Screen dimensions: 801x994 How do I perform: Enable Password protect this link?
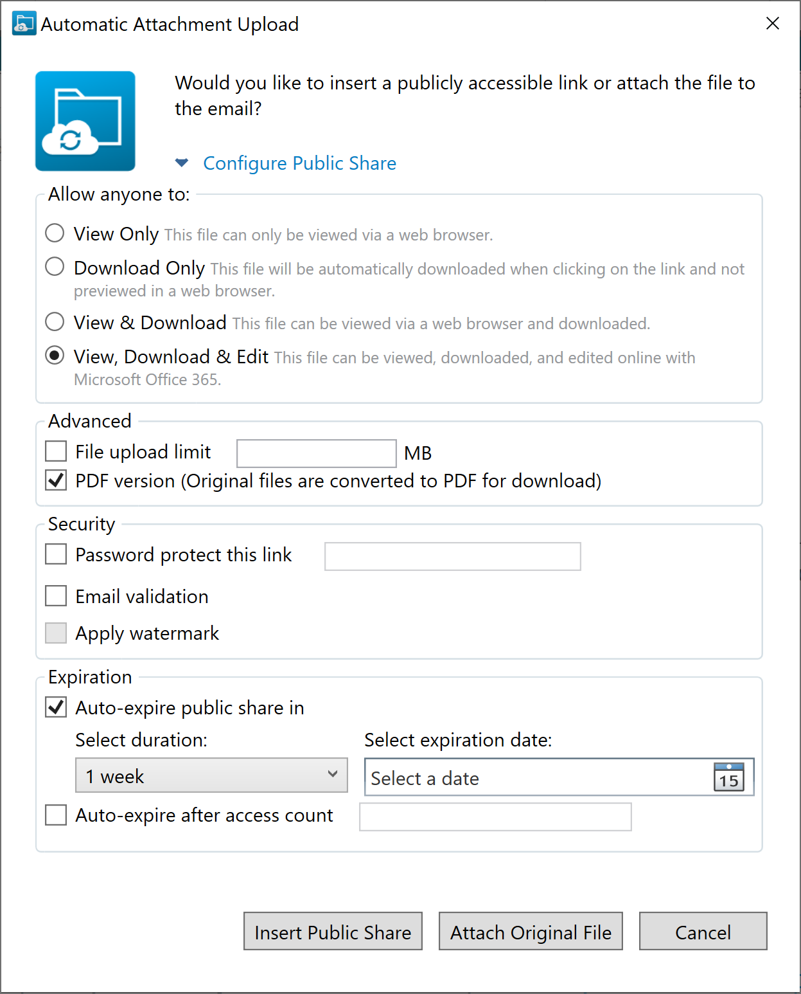(x=57, y=554)
